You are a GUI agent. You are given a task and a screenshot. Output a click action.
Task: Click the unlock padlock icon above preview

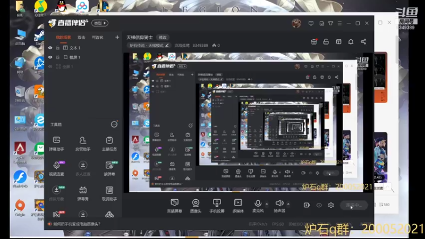pos(326,41)
